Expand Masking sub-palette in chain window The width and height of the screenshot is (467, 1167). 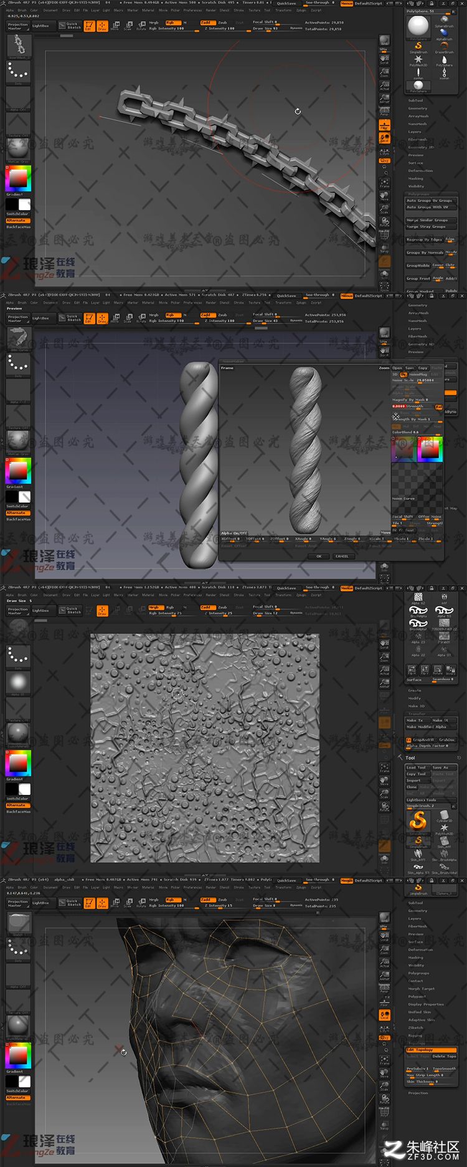[415, 178]
